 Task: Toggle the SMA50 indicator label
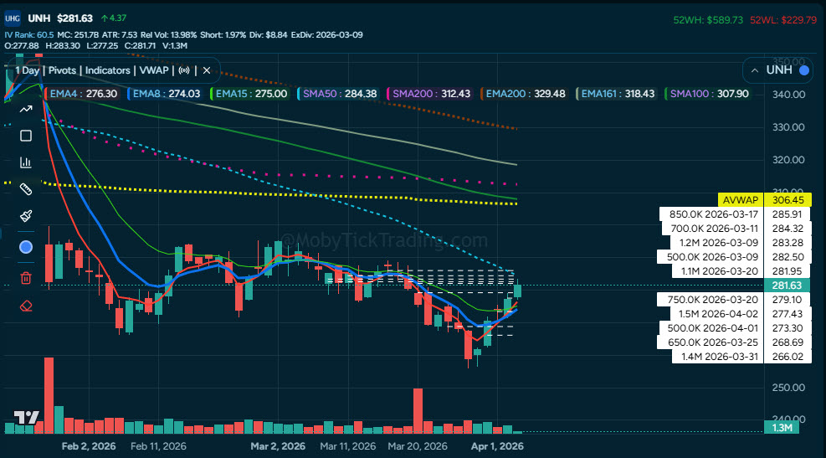(339, 94)
